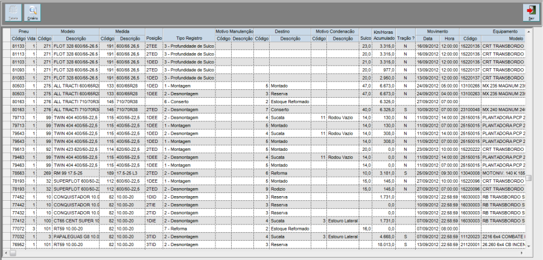The height and width of the screenshot is (260, 543).
Task: Click the Posição column header
Action: pos(154,38)
